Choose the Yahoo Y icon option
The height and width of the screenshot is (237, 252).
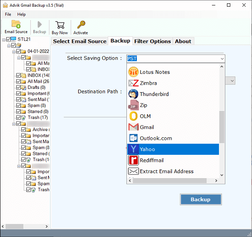click(134, 149)
